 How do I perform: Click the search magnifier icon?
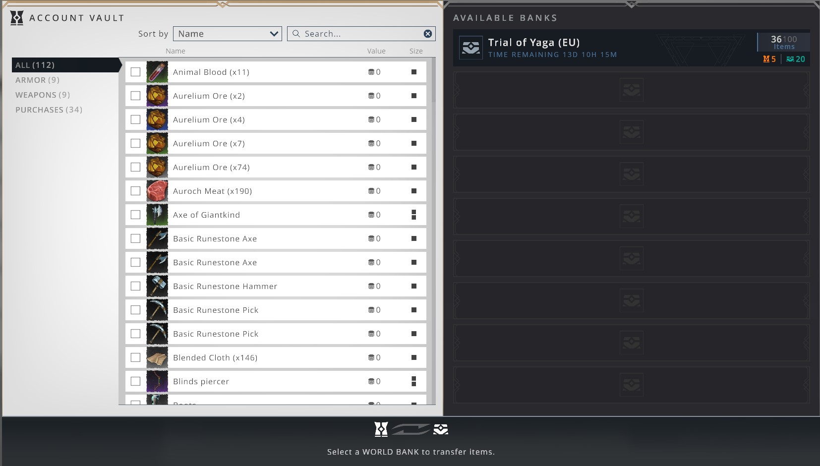(x=296, y=34)
